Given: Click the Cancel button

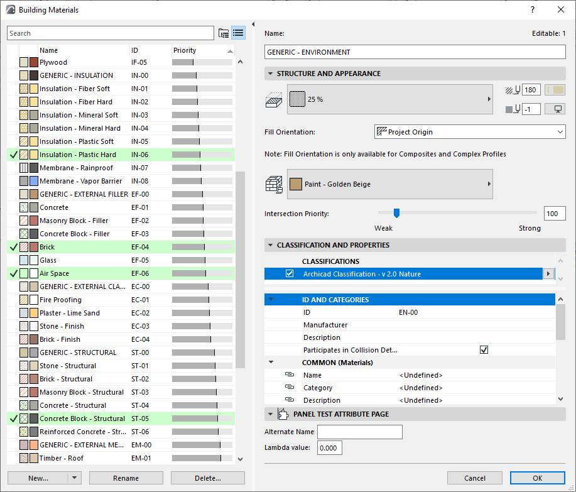Looking at the screenshot, I should 475,478.
